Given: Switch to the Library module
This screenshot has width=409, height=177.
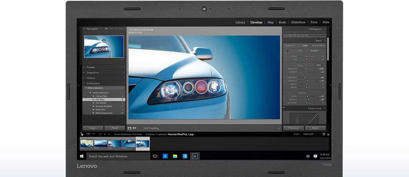Looking at the screenshot, I should coord(240,22).
